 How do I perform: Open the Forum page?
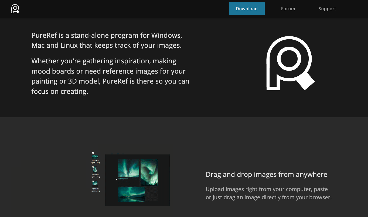pyautogui.click(x=288, y=9)
